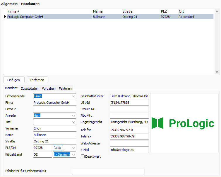Click the Straße field with Ostring 21
Screen dimensions: 221x177
(55, 142)
